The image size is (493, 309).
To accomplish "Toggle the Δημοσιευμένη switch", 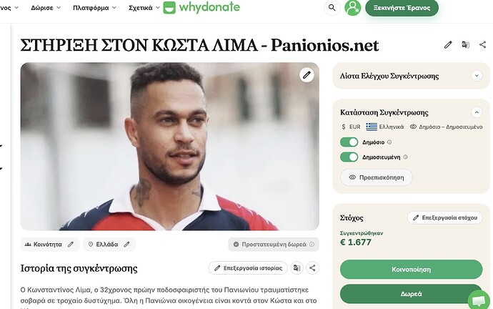I will [x=349, y=157].
